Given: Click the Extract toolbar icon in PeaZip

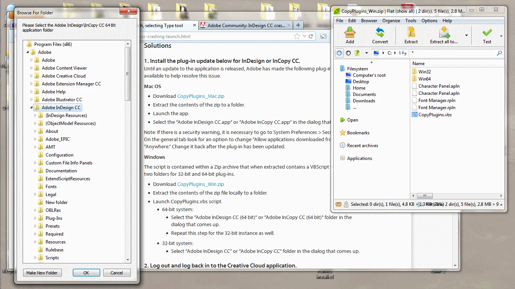Looking at the screenshot, I should [411, 35].
